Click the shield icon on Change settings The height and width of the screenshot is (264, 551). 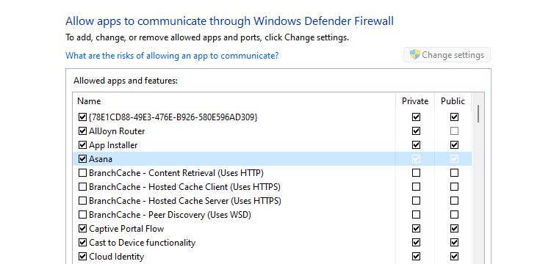(x=414, y=54)
